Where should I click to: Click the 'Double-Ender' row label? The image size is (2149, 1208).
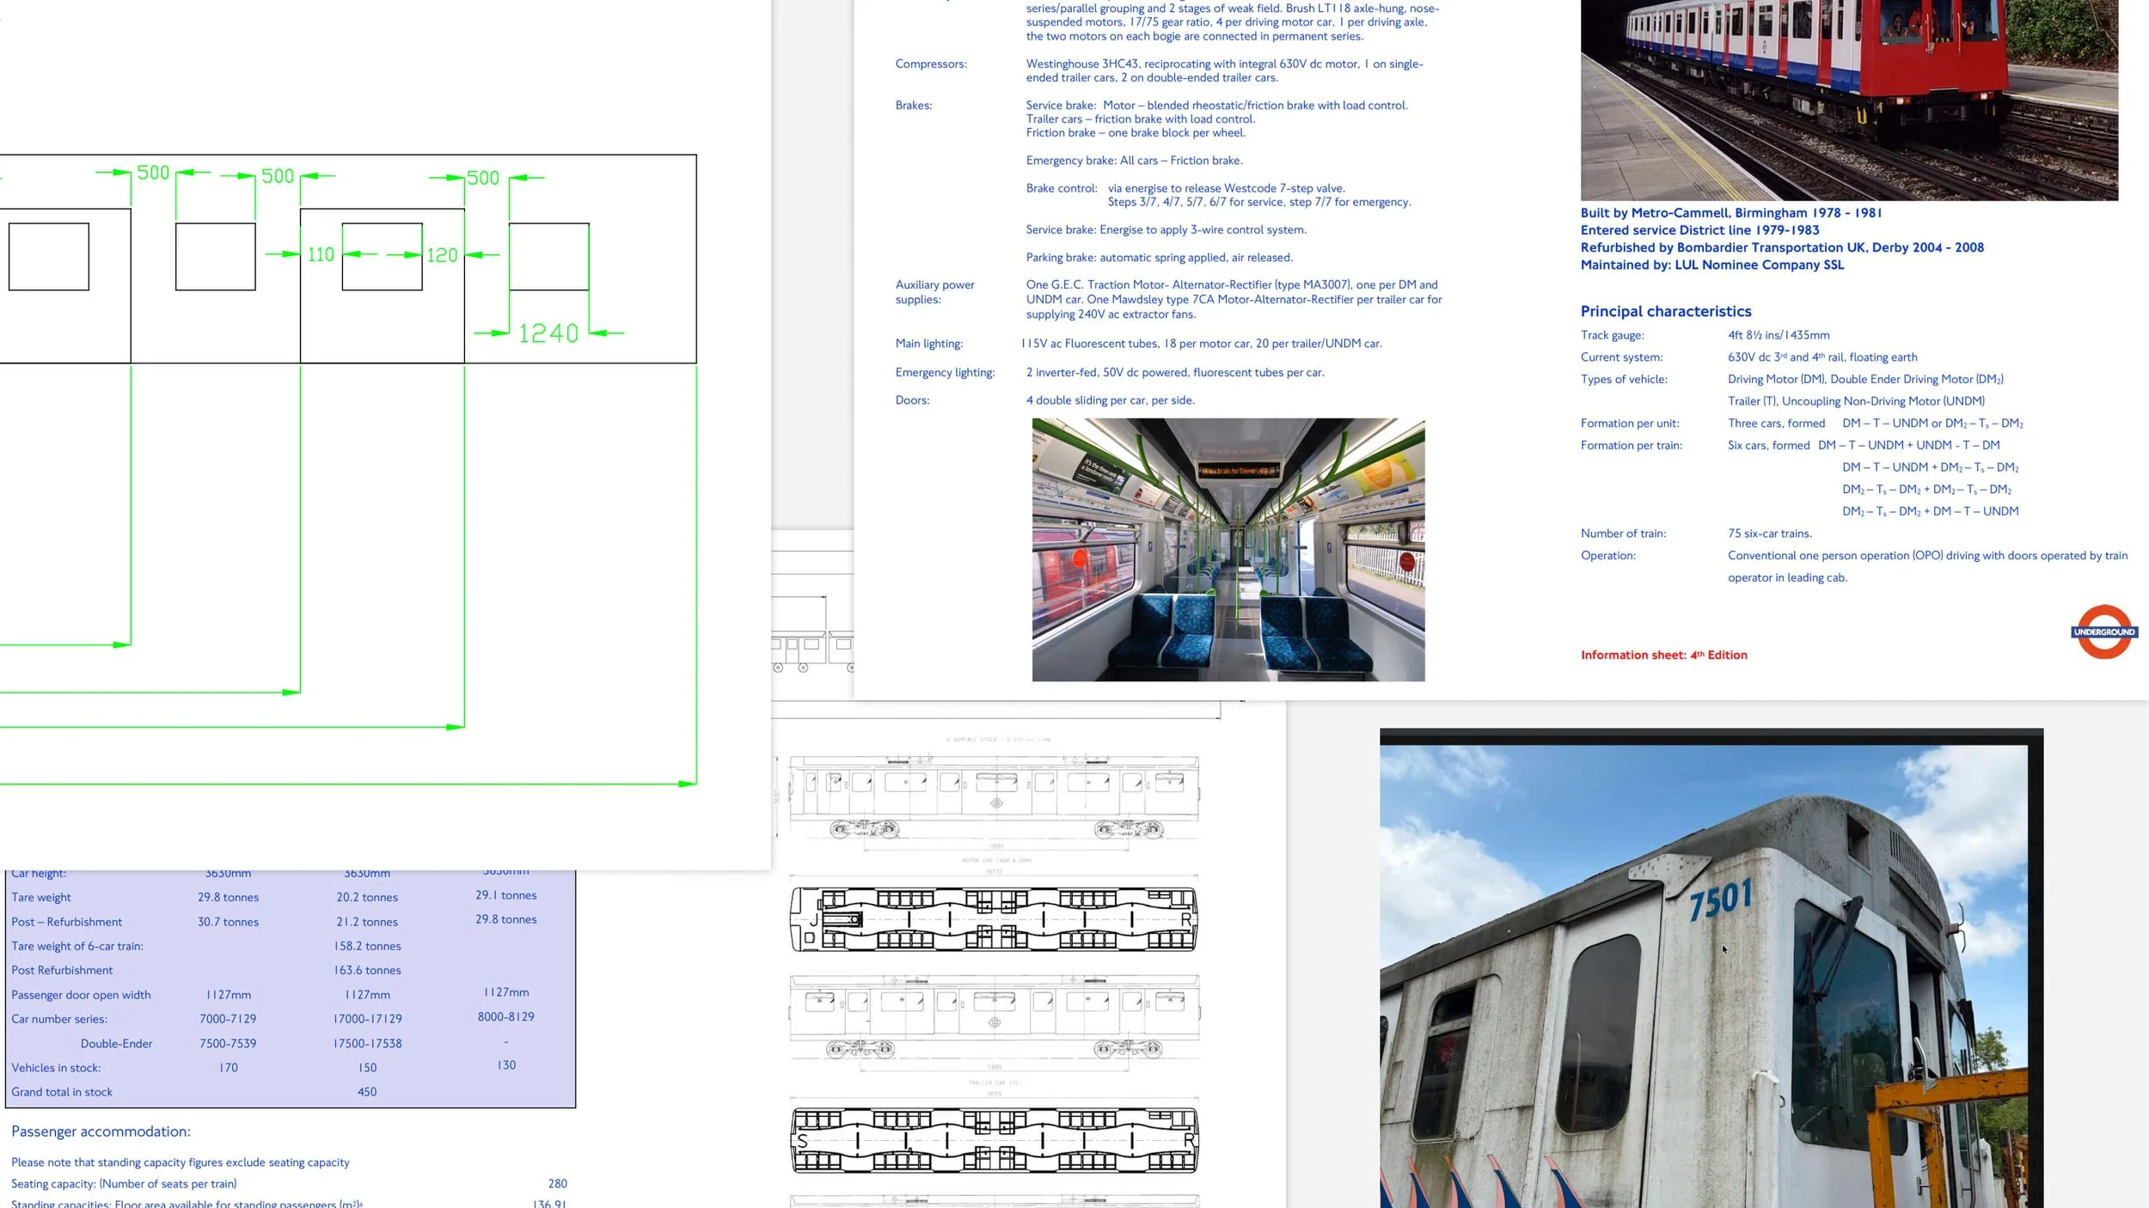point(116,1044)
